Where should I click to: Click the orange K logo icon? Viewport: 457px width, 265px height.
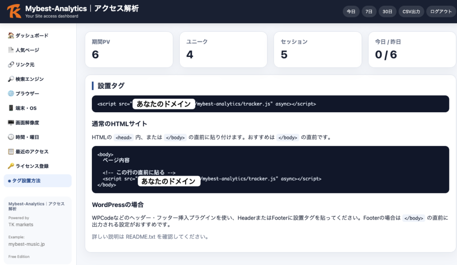(14, 11)
